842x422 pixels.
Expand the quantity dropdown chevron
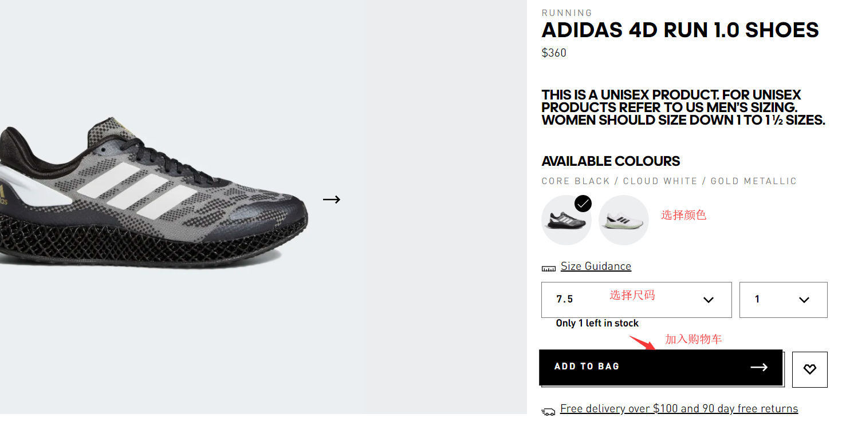(804, 300)
